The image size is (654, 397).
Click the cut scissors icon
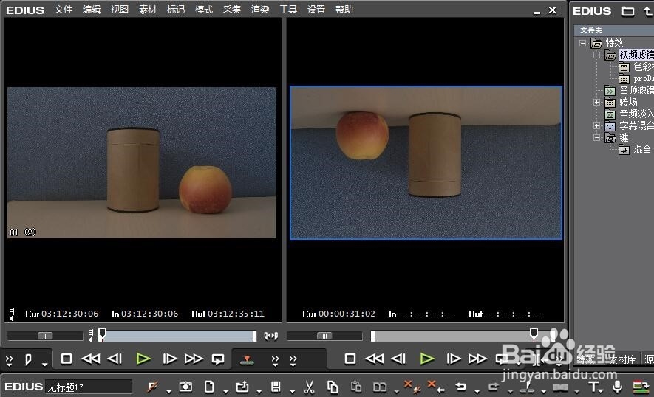309,387
